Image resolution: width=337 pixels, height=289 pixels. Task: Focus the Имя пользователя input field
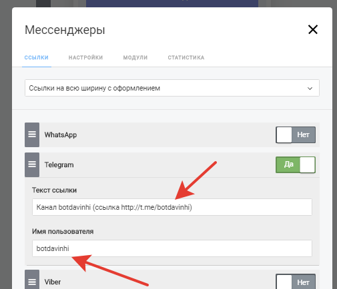point(172,248)
